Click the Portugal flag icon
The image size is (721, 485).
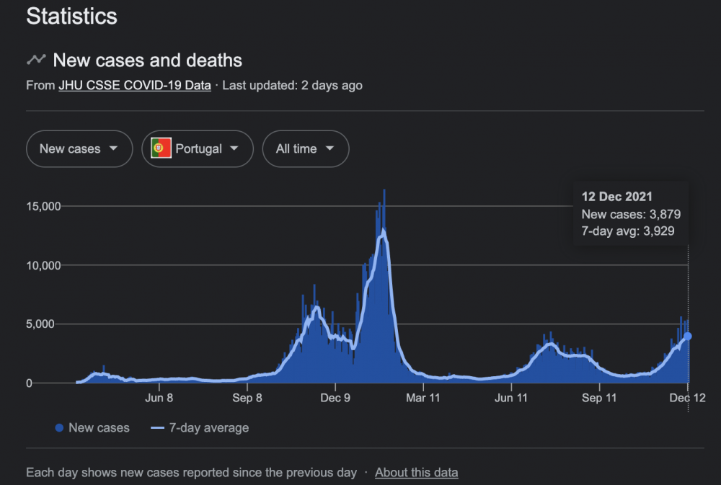pyautogui.click(x=161, y=149)
